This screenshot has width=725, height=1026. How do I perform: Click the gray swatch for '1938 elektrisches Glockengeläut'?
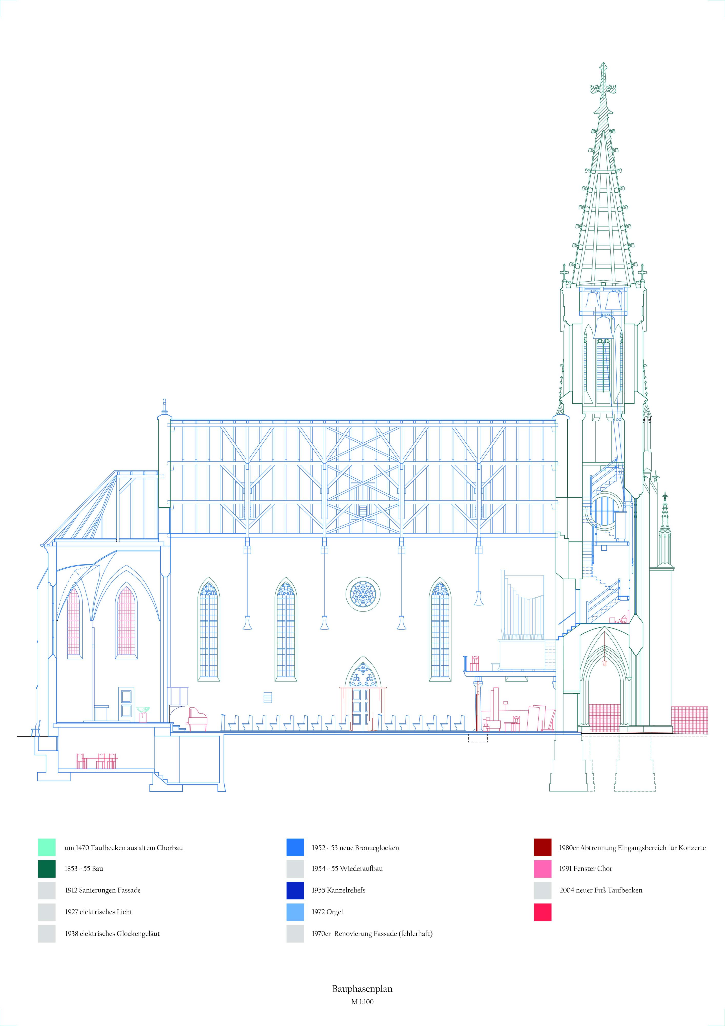click(x=47, y=933)
